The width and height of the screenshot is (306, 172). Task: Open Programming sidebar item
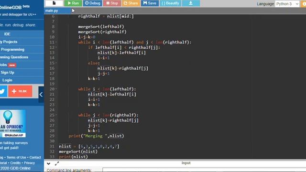tap(13, 50)
